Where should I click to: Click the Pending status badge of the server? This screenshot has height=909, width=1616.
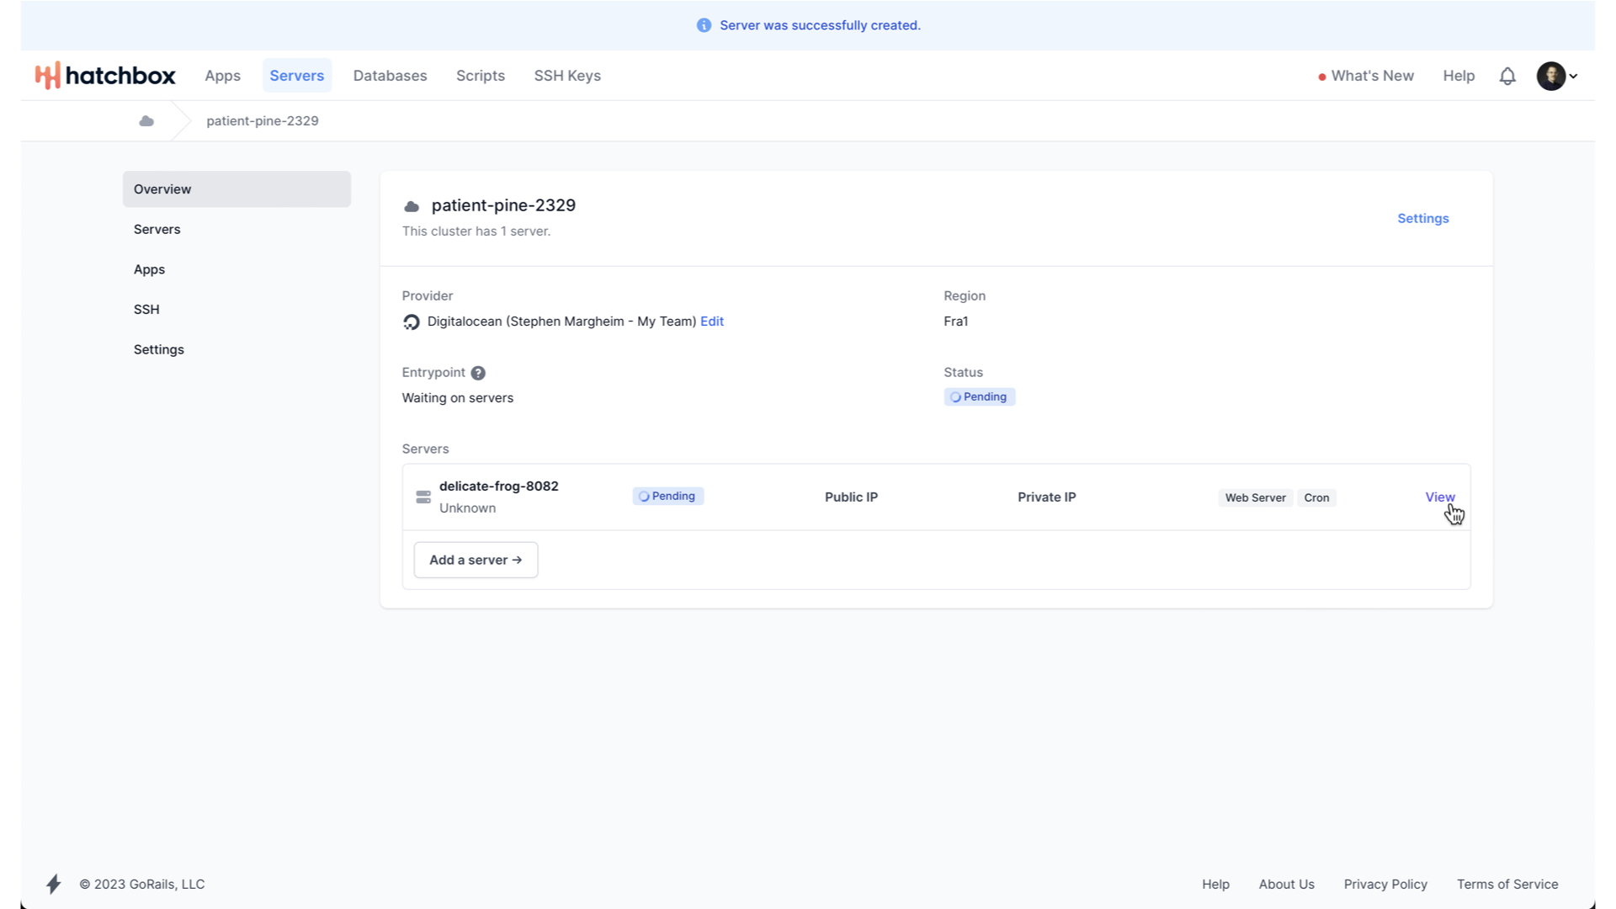click(667, 497)
